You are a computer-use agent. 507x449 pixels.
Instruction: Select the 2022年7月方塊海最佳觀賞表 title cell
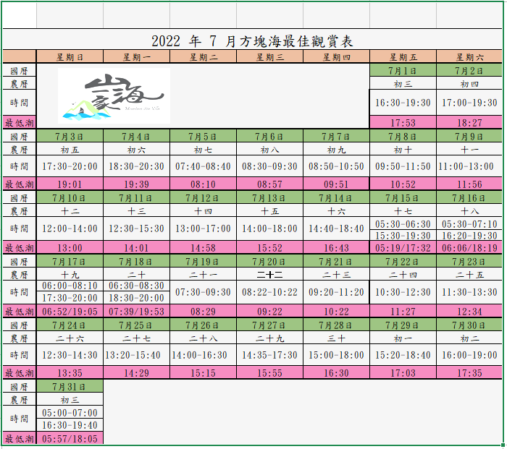click(x=252, y=41)
